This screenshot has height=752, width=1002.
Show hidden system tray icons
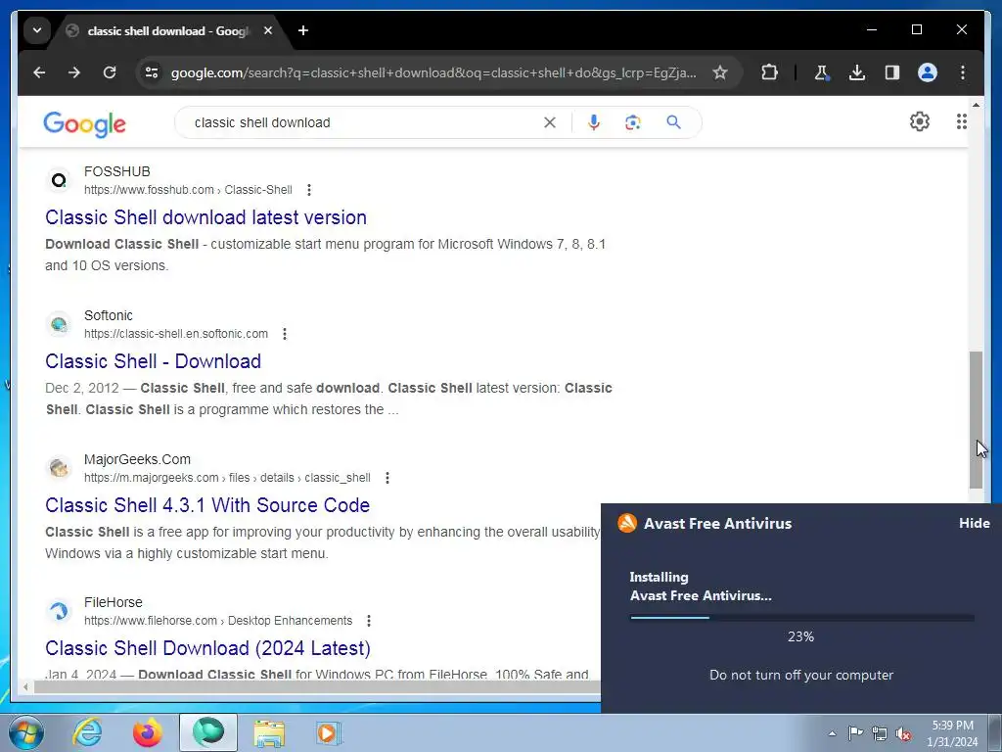click(x=832, y=733)
